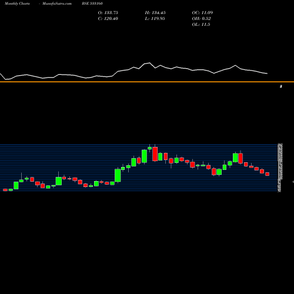Select the OL: 11.5 value
The image size is (294, 294).
pos(201,25)
